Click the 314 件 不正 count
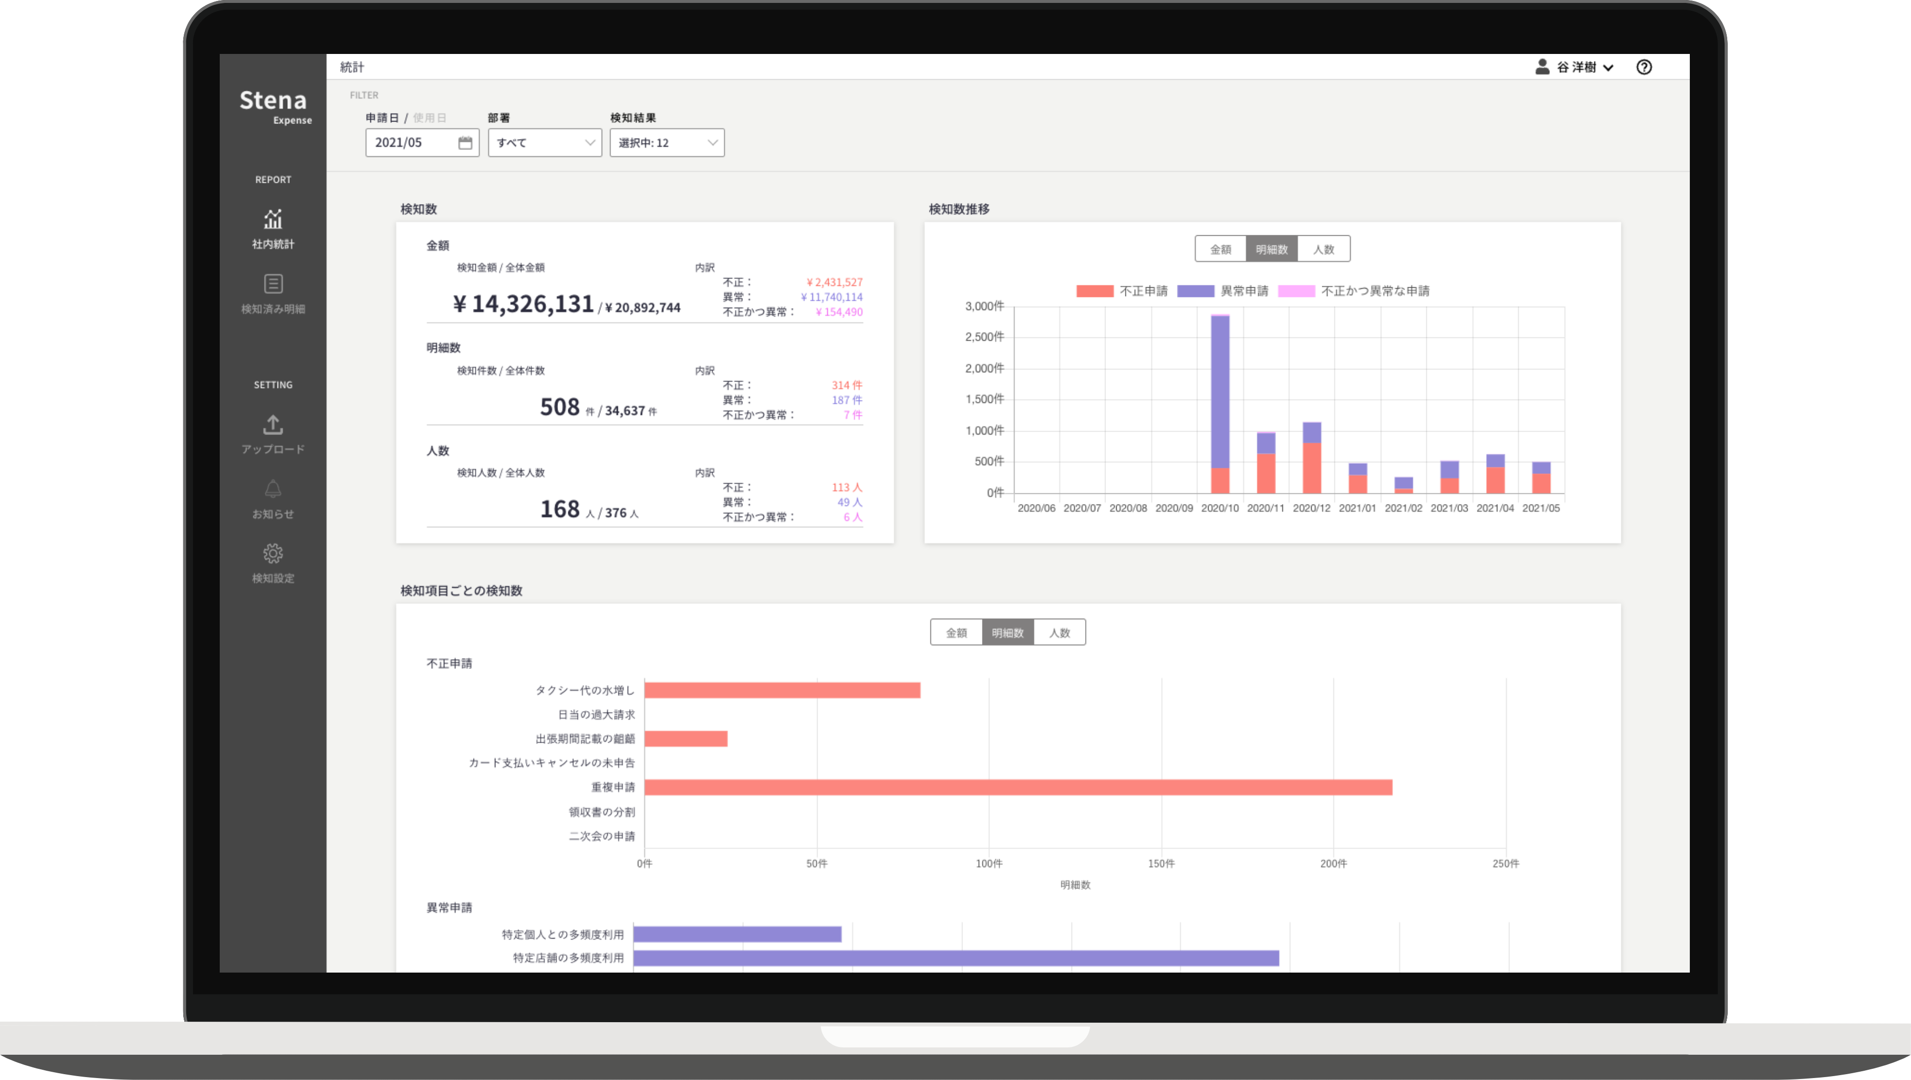The image size is (1911, 1080). click(x=846, y=386)
